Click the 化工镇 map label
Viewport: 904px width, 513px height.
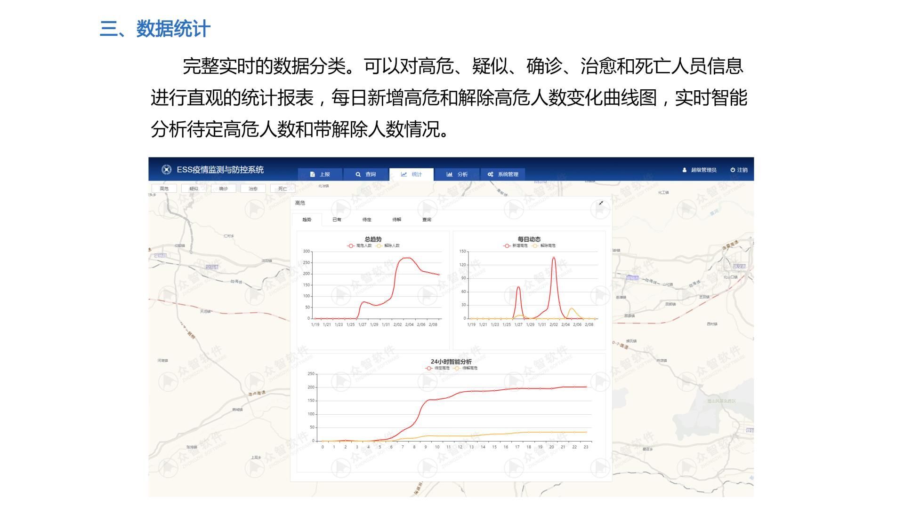[663, 192]
